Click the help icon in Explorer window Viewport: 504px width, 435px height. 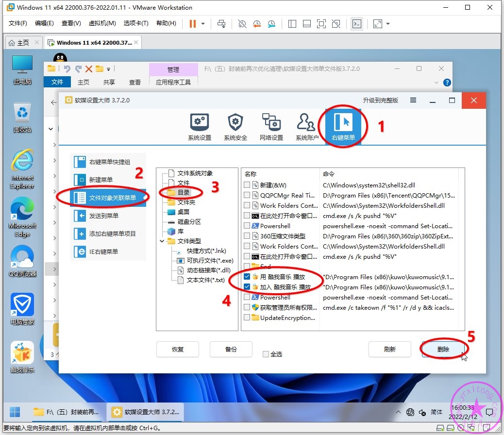click(x=447, y=83)
